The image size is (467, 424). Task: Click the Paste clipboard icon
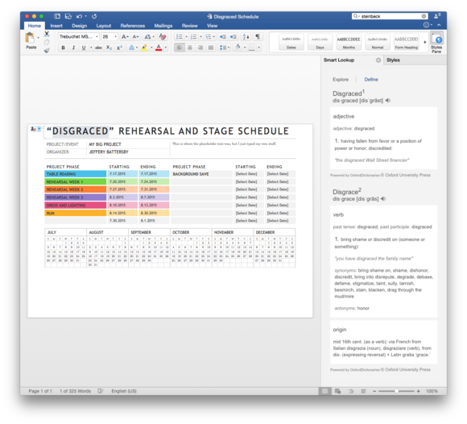(30, 39)
